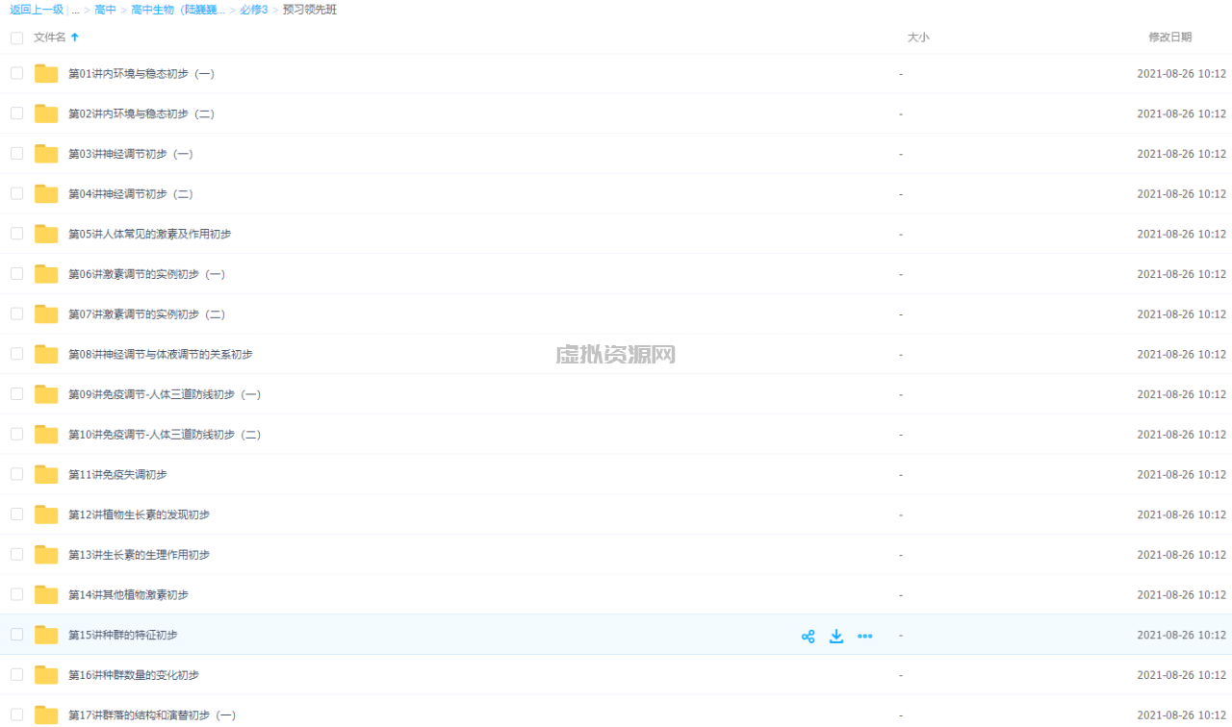Screen dimensions: 1232x727
Task: Click folder icon of 第13讲生长素的生理作用初步
Action: 46,555
